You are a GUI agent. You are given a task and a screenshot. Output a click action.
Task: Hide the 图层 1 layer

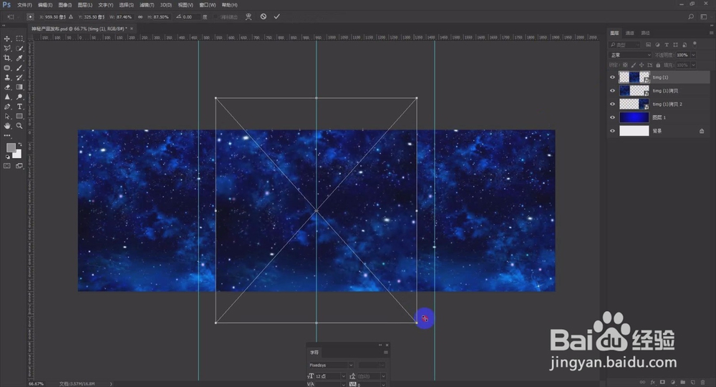612,117
